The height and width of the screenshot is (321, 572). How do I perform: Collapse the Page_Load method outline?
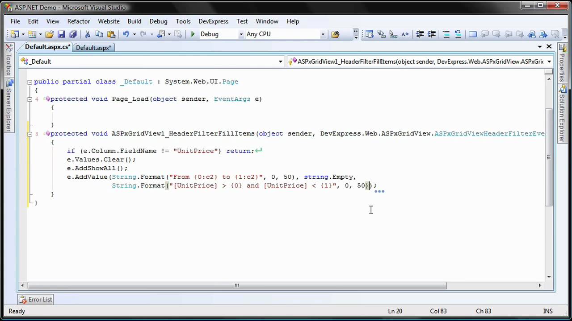30,99
